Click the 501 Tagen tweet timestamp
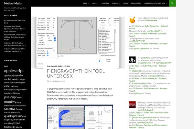Viewport: 194px width, 129px height. coord(136,113)
